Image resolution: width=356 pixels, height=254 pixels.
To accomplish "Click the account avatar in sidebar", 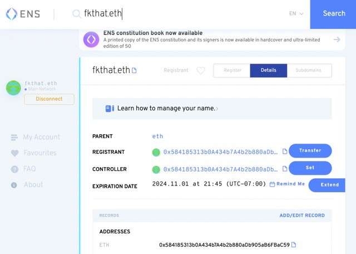I will click(13, 88).
